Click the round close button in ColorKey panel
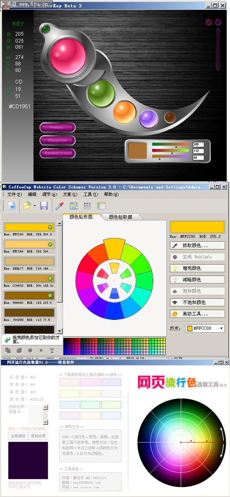Image resolution: width=230 pixels, height=497 pixels. click(218, 22)
